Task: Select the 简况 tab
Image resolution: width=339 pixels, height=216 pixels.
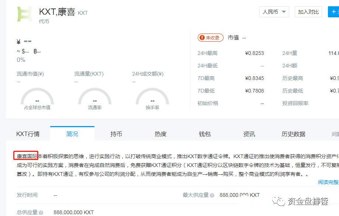Action: pos(72,134)
